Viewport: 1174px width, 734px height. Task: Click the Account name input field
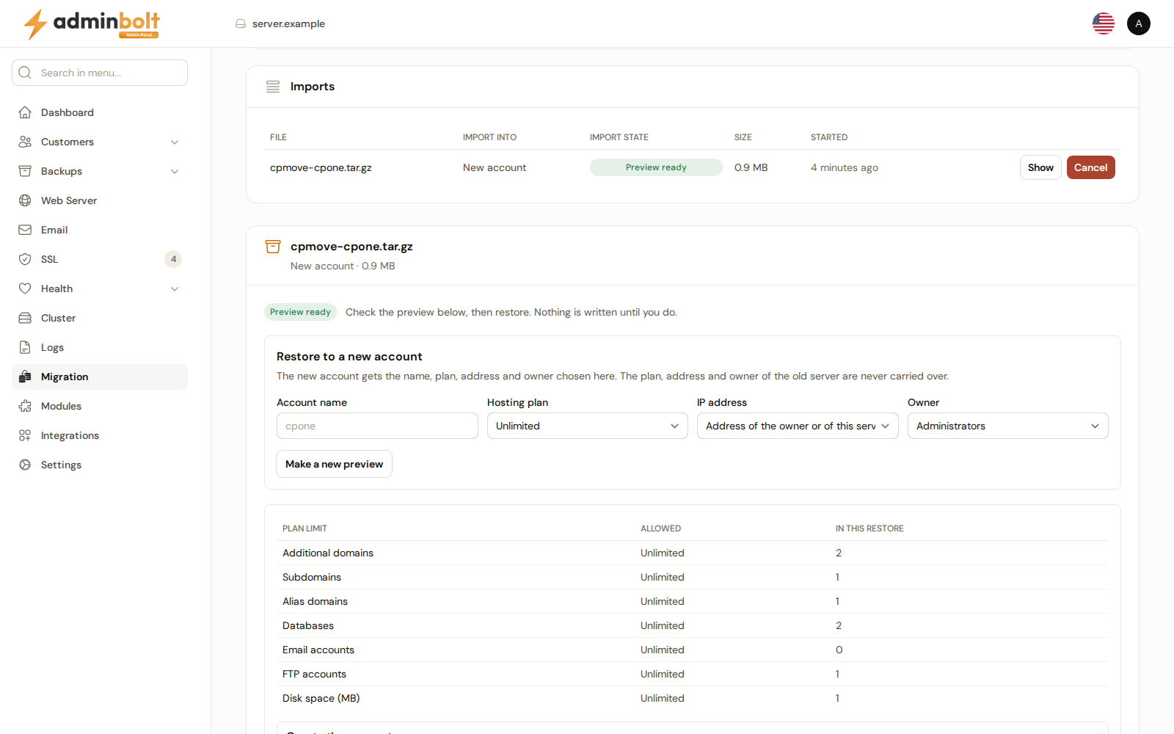click(377, 426)
